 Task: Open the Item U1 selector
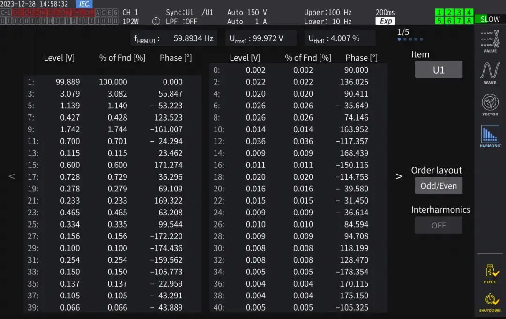pyautogui.click(x=438, y=70)
